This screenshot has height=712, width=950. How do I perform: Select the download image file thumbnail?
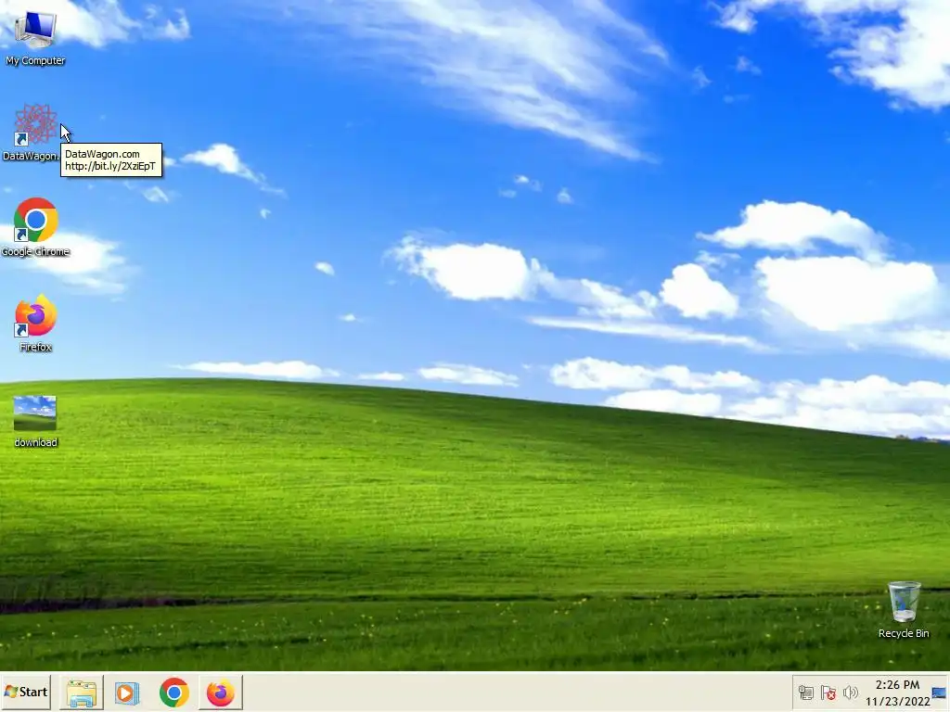[x=35, y=413]
